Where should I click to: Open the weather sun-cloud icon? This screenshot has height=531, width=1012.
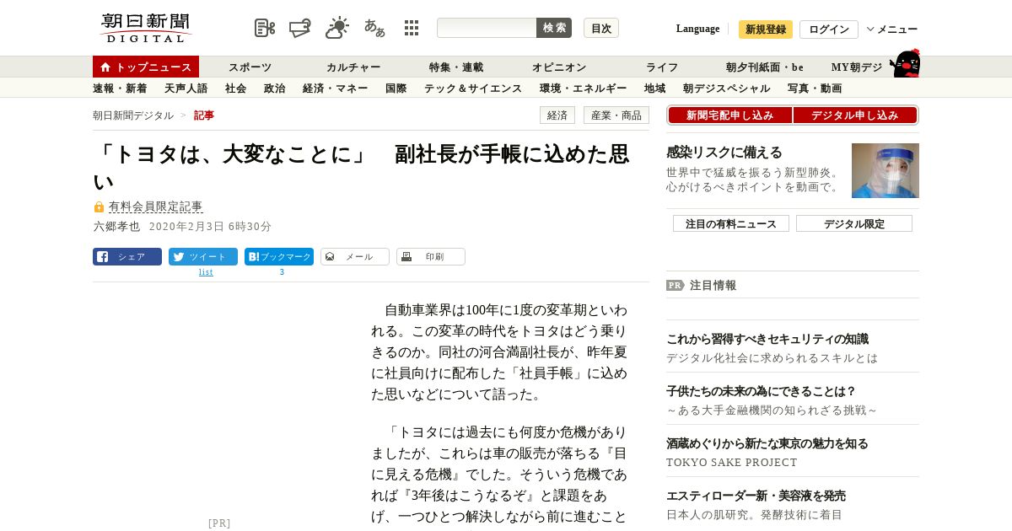(337, 28)
